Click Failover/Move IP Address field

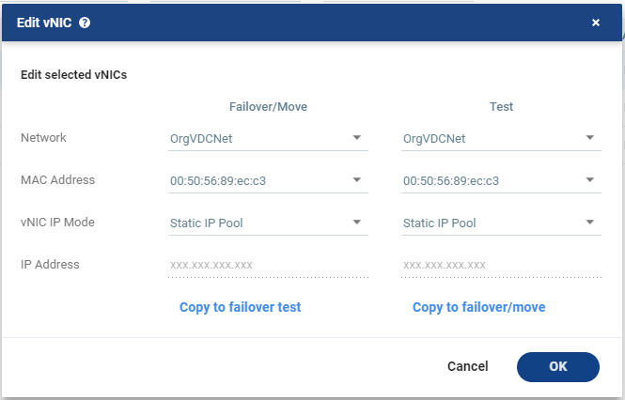click(x=268, y=266)
